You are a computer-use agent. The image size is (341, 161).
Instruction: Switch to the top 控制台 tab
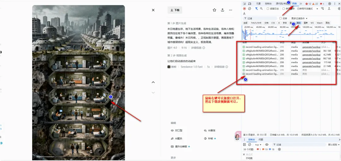pyautogui.click(x=268, y=4)
